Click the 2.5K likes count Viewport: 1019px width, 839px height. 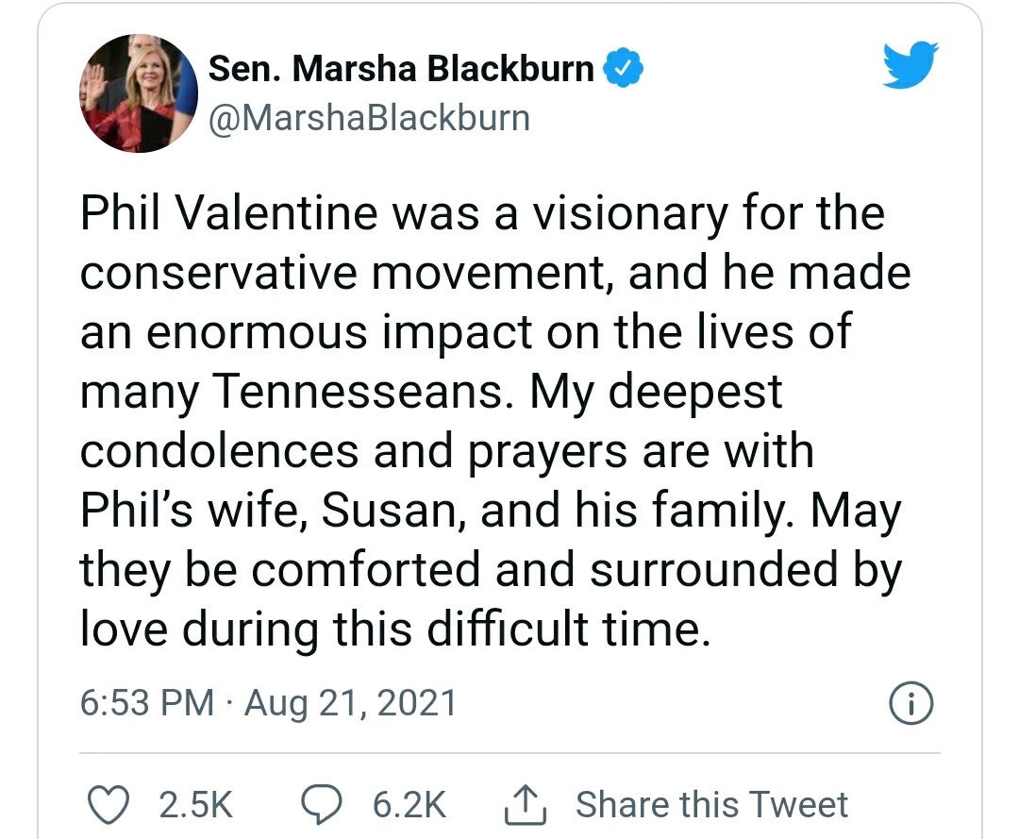pyautogui.click(x=195, y=804)
